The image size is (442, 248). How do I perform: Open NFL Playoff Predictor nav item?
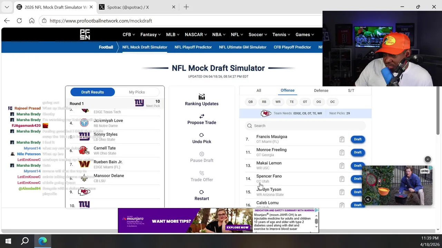[193, 47]
